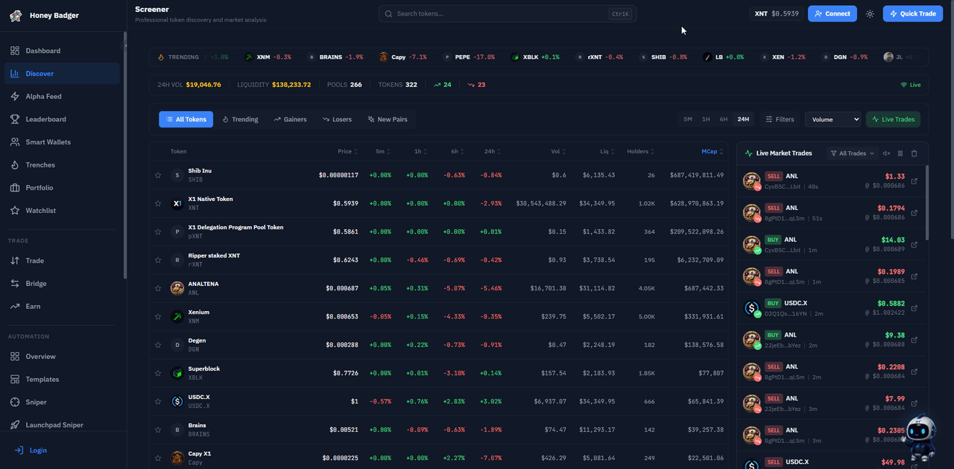The image size is (954, 469).
Task: Focus the Search tokens field
Action: pyautogui.click(x=507, y=13)
